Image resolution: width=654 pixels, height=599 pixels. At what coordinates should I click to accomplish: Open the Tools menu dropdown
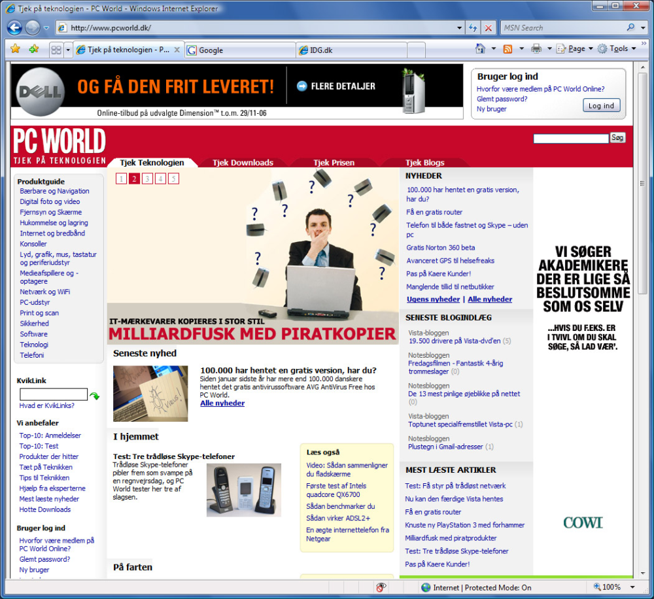click(617, 49)
